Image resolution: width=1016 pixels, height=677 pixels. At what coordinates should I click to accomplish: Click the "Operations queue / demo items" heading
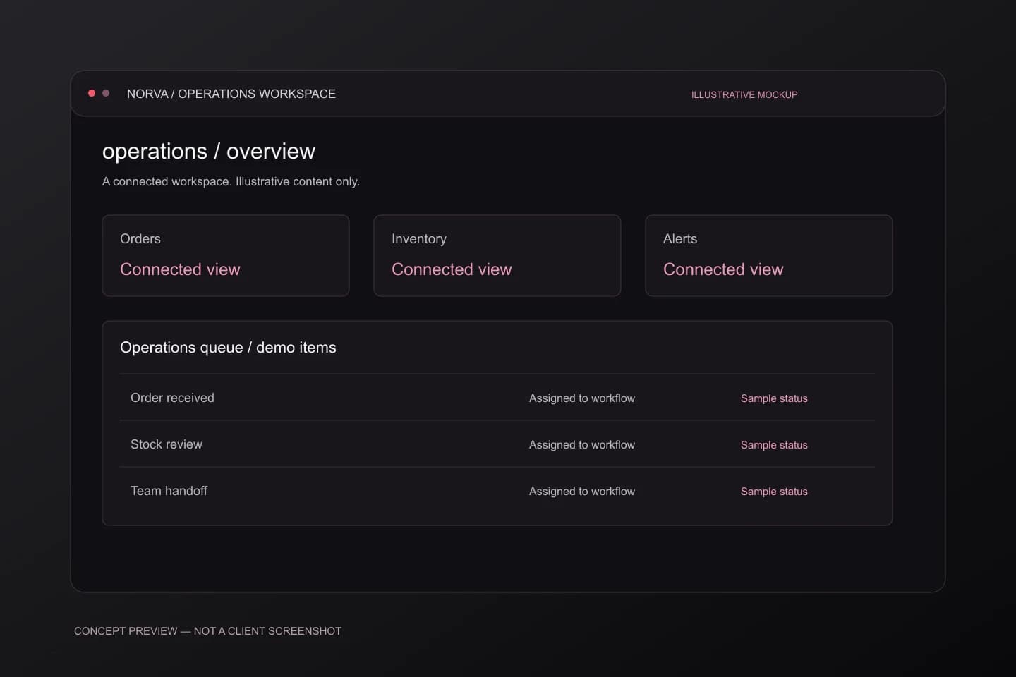click(x=228, y=348)
